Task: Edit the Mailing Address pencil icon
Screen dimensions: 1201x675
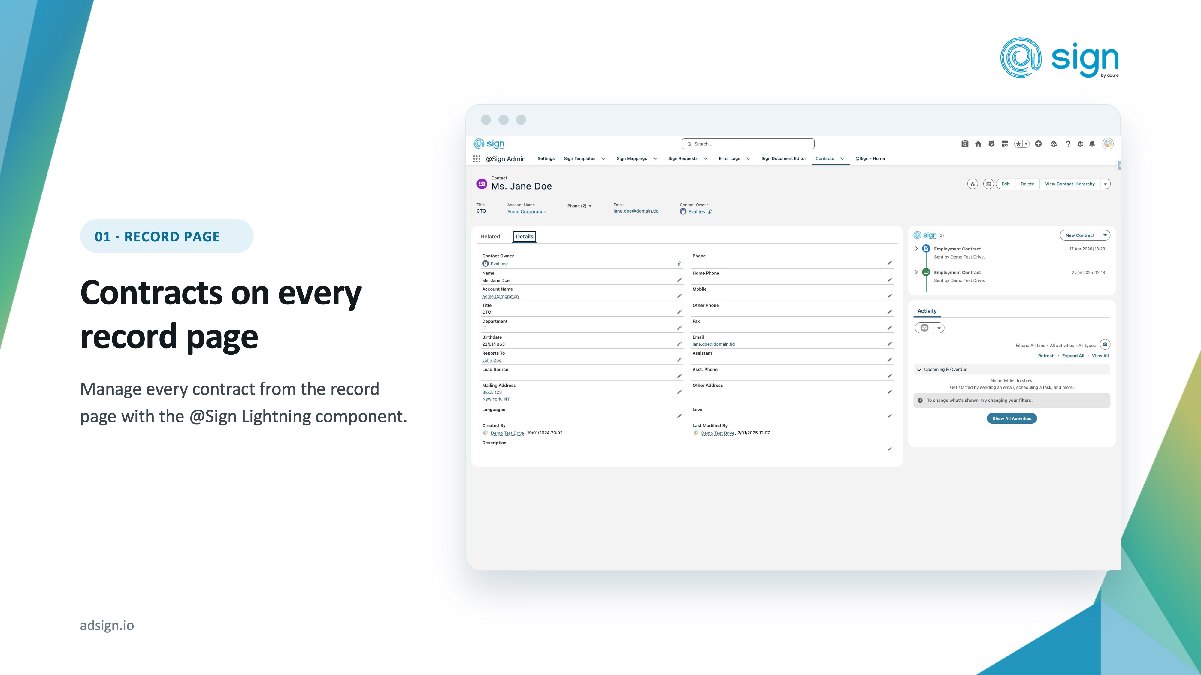Action: pos(679,392)
